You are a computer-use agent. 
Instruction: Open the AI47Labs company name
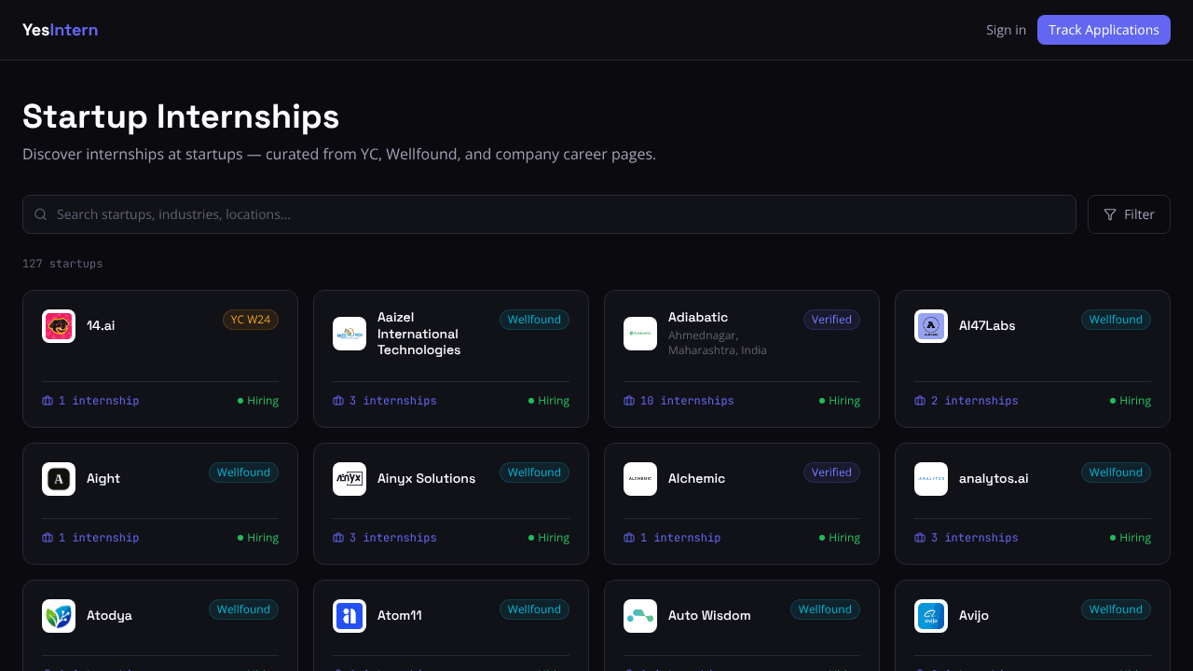(x=987, y=326)
